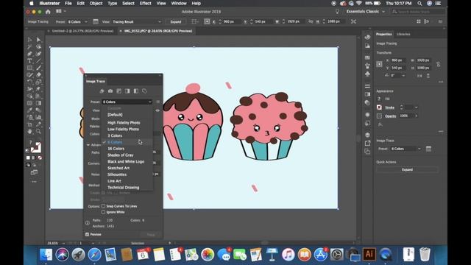This screenshot has height=265, width=471.
Task: Choose Technical Drawing preset
Action: pos(123,187)
